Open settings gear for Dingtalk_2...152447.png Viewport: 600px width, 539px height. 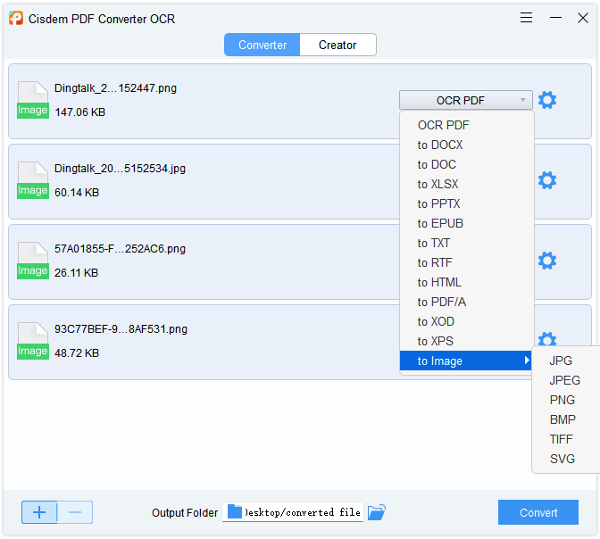[x=547, y=100]
